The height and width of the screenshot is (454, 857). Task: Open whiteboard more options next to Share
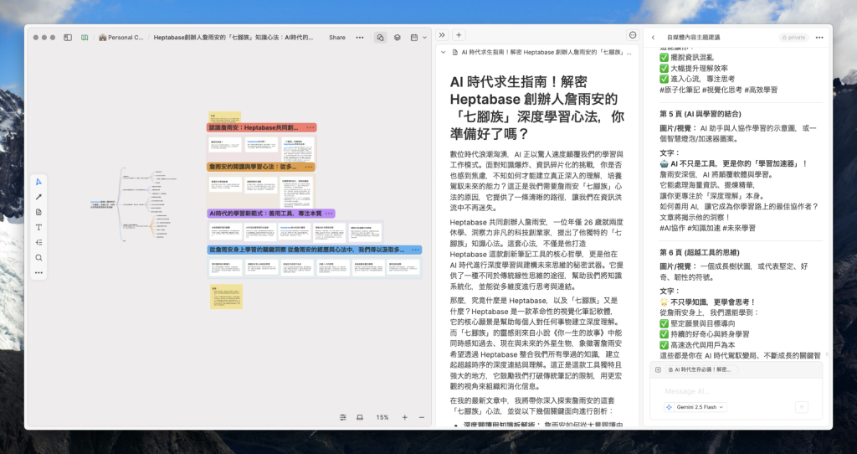(x=360, y=38)
